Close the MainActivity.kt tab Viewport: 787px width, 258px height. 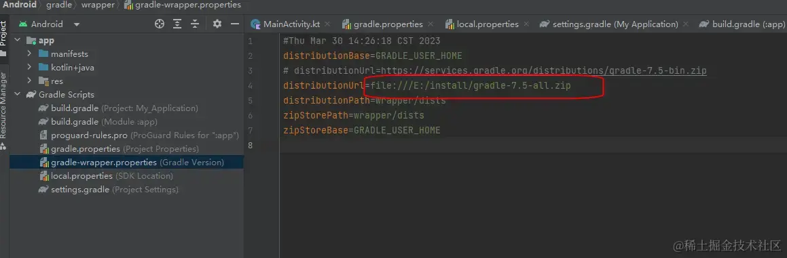[x=328, y=24]
